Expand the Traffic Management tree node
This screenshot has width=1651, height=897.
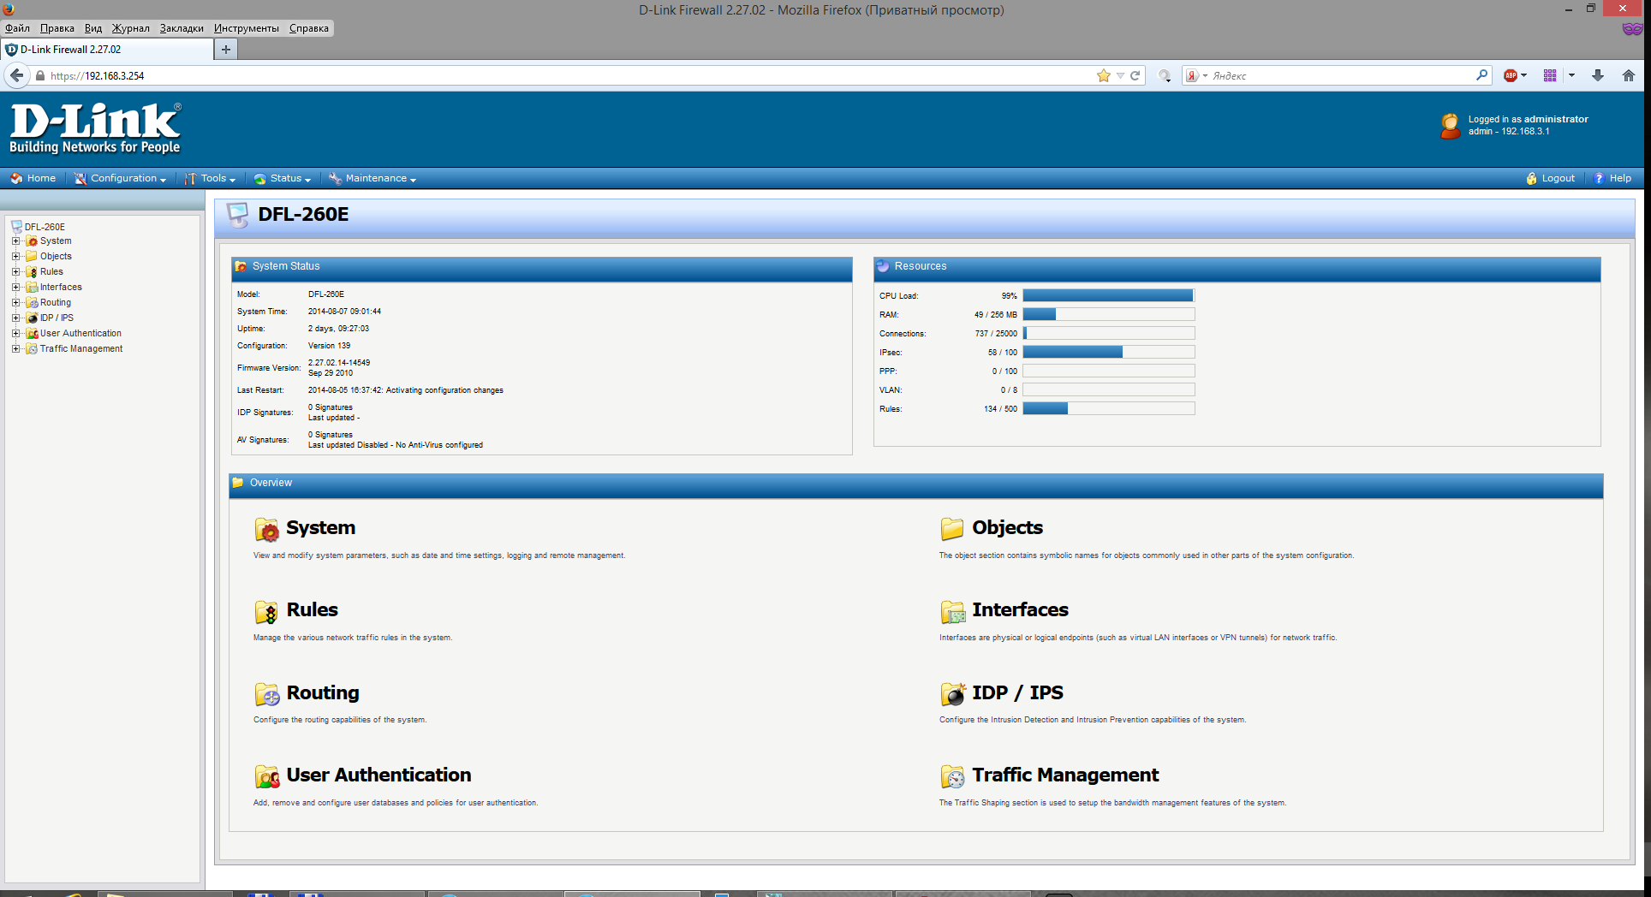coord(15,349)
